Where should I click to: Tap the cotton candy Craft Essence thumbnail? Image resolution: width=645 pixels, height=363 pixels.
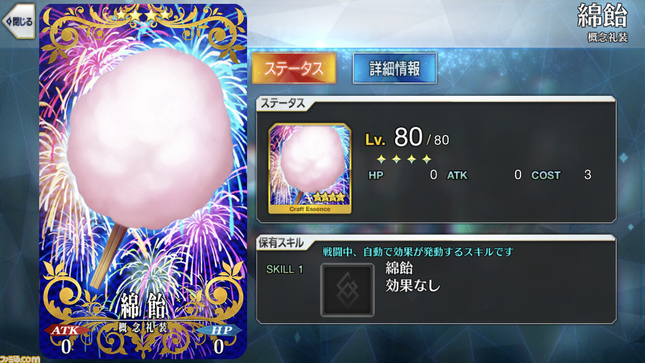pyautogui.click(x=310, y=168)
